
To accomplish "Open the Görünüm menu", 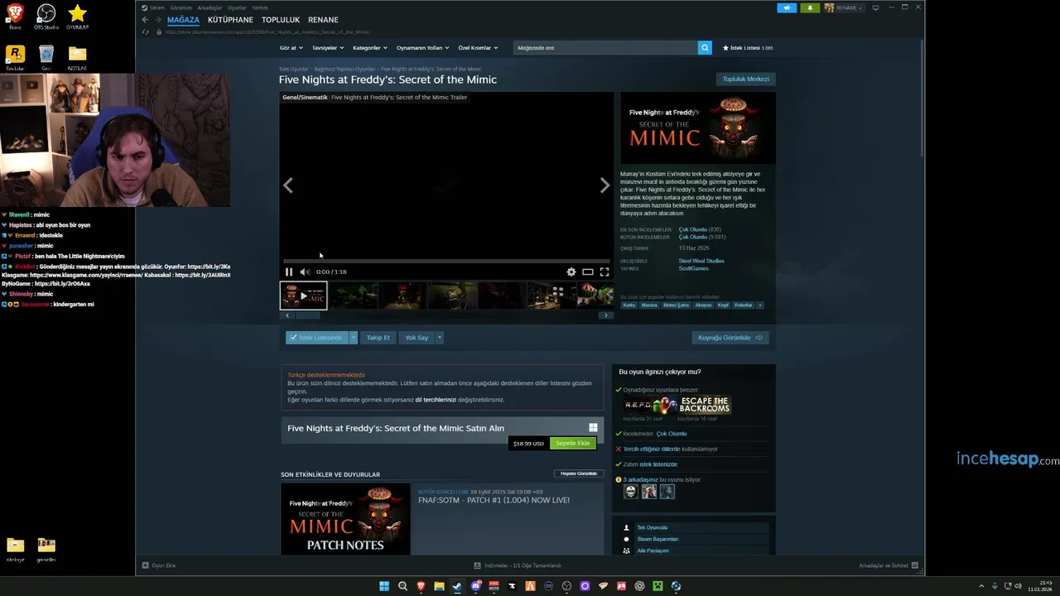I will (x=181, y=7).
